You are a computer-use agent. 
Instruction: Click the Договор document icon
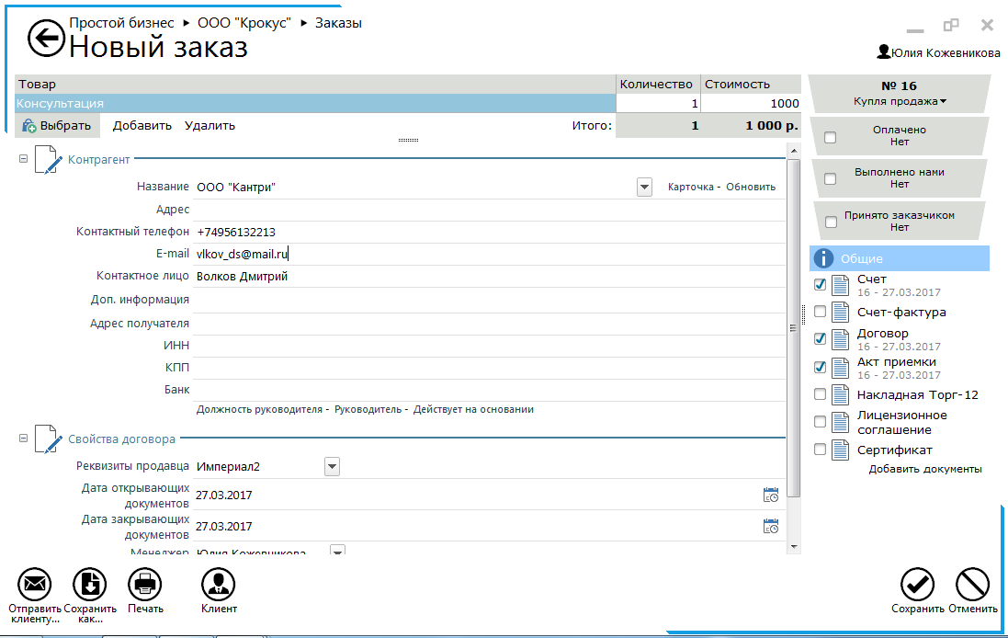pos(840,339)
